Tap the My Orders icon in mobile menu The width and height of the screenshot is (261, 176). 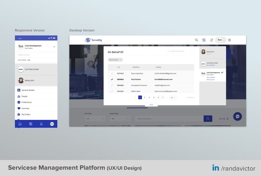19,114
